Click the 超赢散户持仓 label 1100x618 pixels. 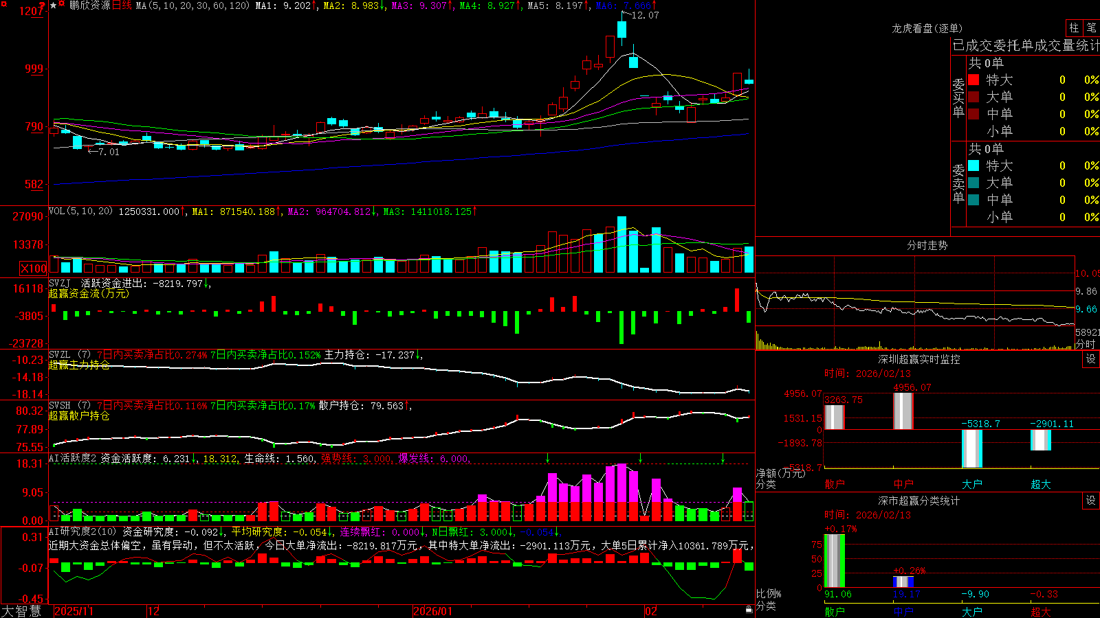coord(79,415)
